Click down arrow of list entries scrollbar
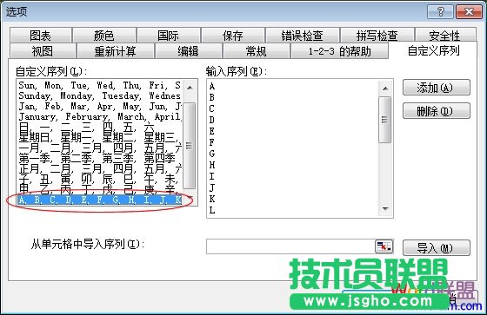The width and height of the screenshot is (487, 315). 385,209
